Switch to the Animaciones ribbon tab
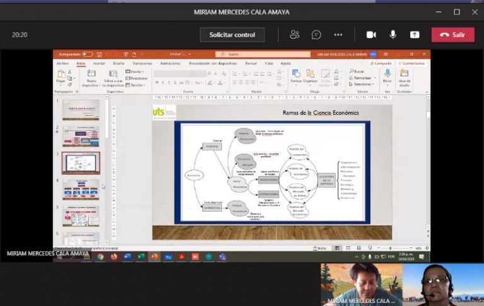 point(170,64)
